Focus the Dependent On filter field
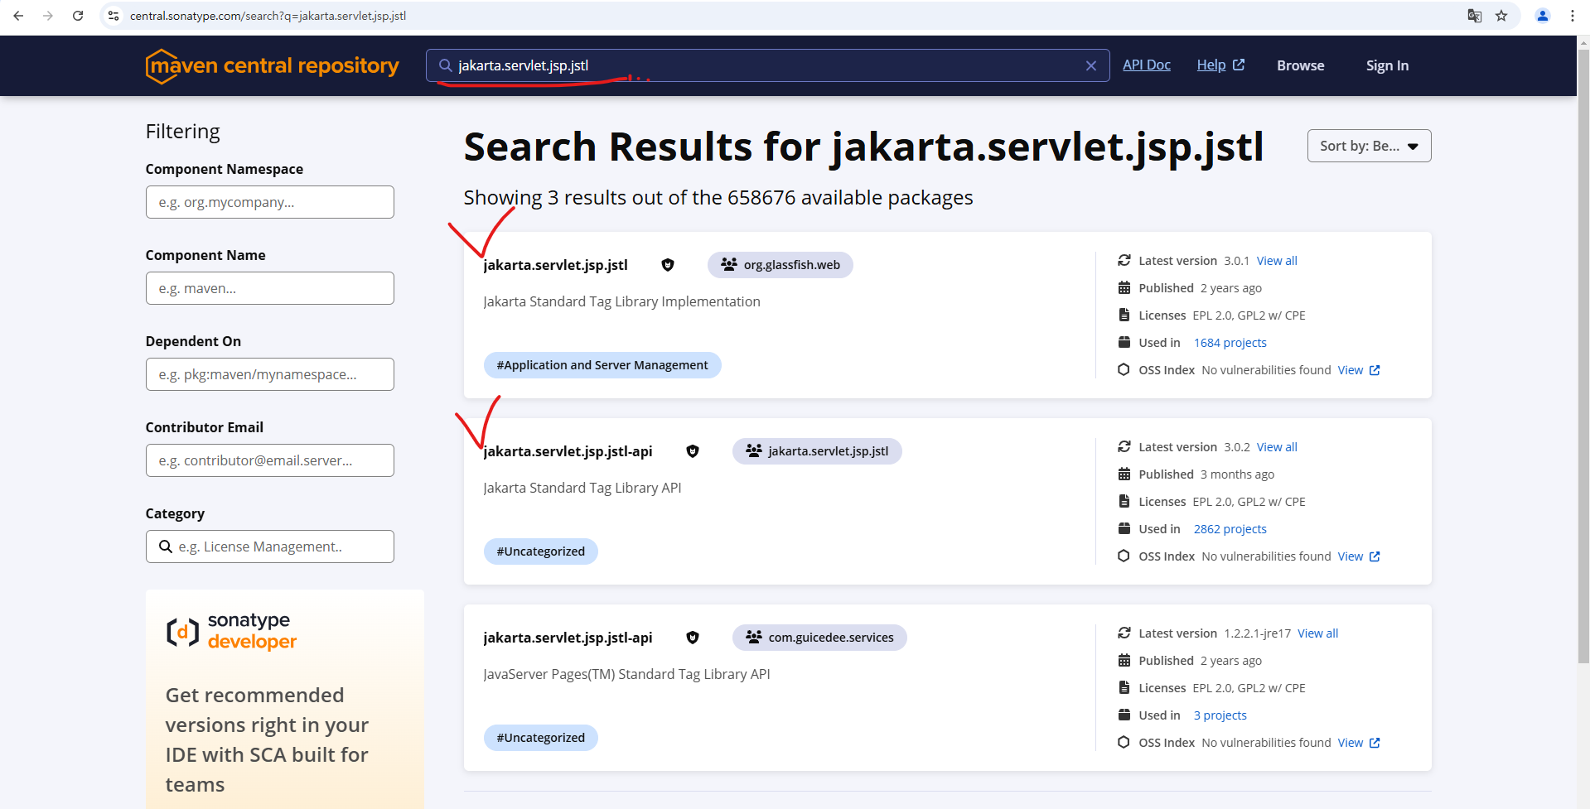 coord(270,374)
